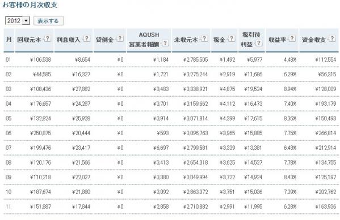This screenshot has height=220, width=340.
Task: Select month 03 row label
Action: 9,89
